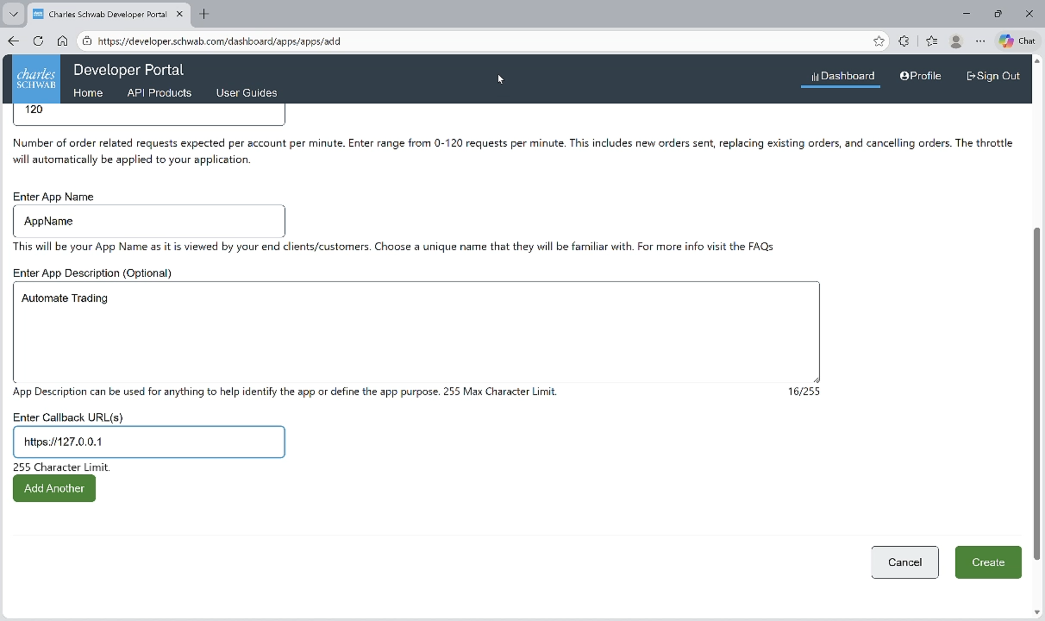Image resolution: width=1045 pixels, height=621 pixels.
Task: Open Dashboard in the portal header
Action: click(x=841, y=76)
